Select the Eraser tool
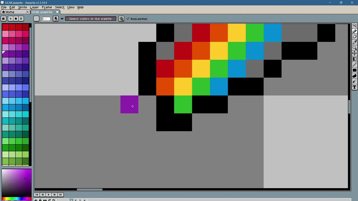Viewport: 358px width, 201px height. 355,37
